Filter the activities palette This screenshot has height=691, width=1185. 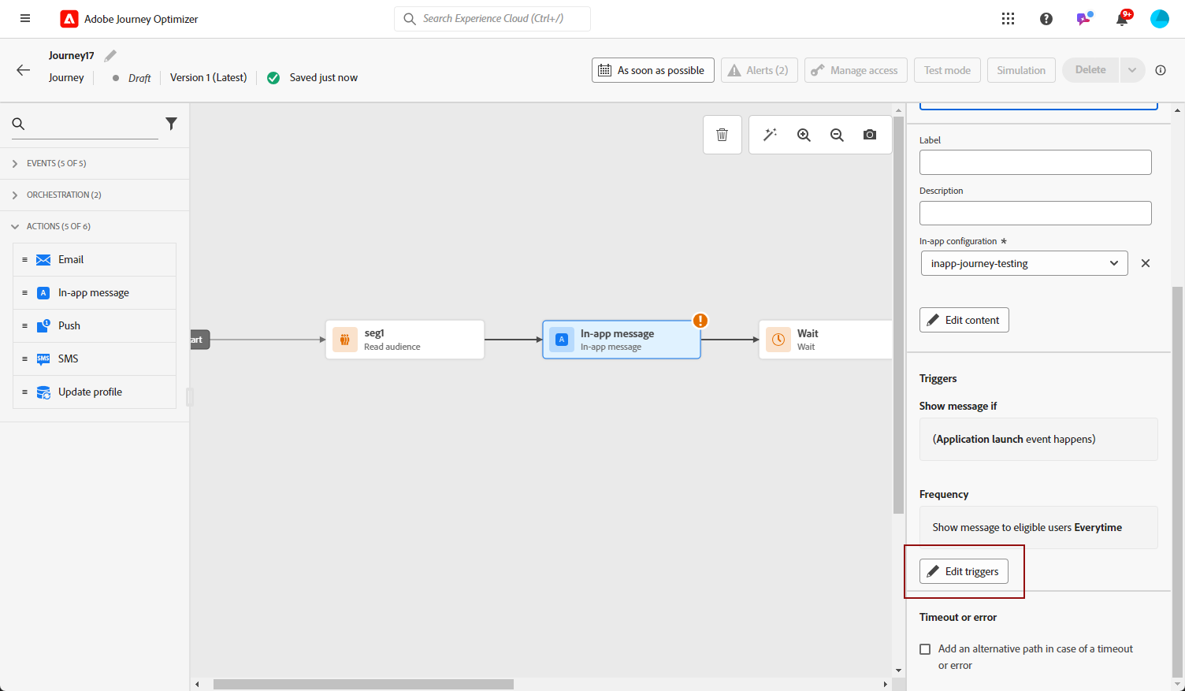tap(171, 124)
